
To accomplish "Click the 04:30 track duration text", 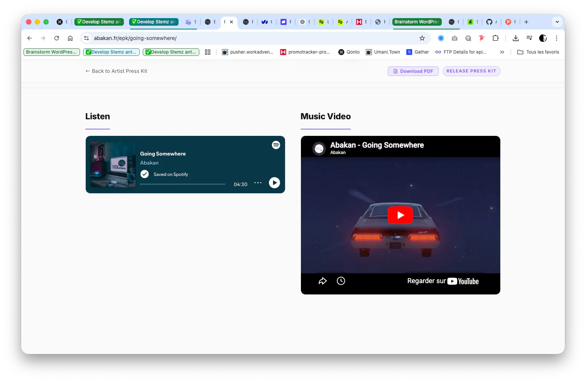I will tap(241, 184).
